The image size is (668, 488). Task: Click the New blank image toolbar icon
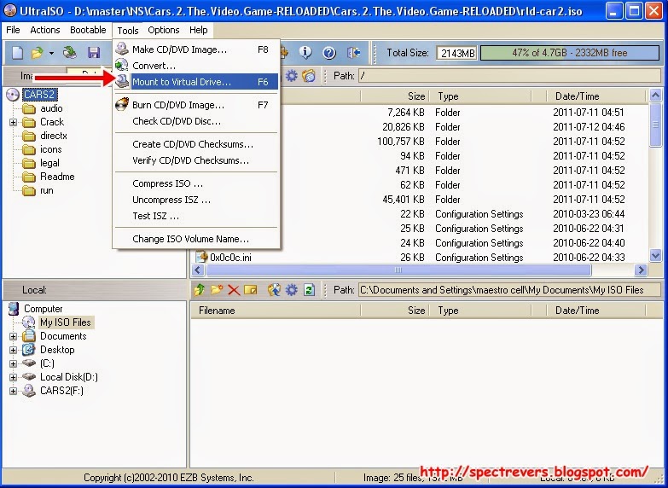17,52
